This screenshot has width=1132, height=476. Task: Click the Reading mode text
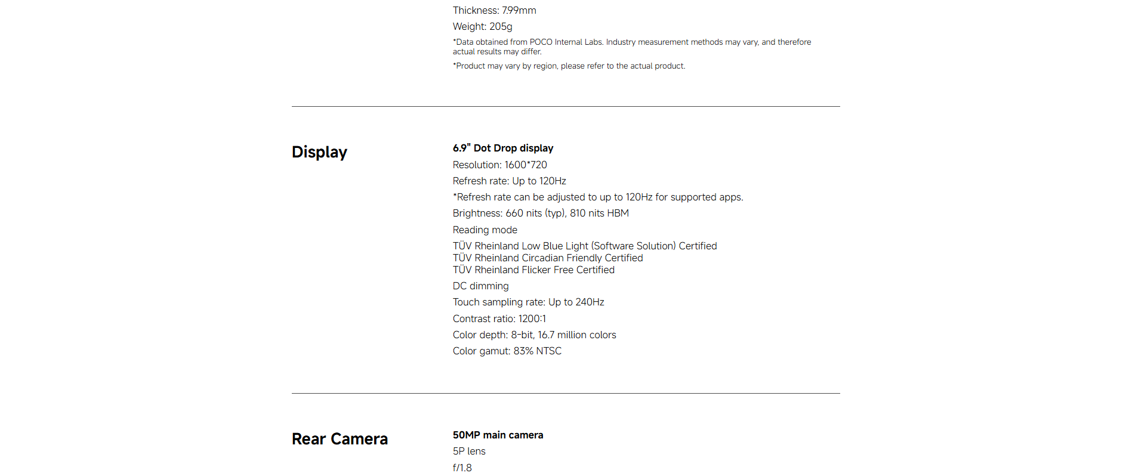tap(485, 230)
